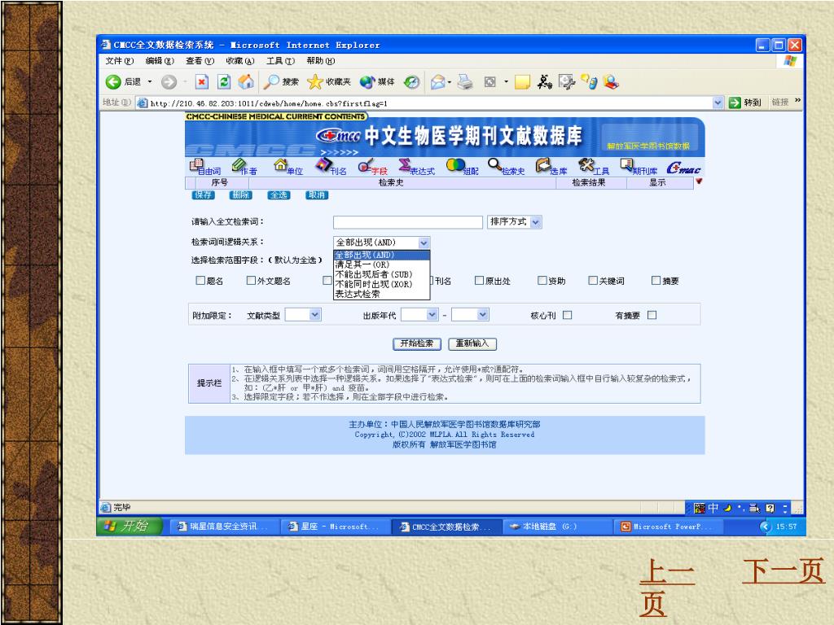This screenshot has width=834, height=625.
Task: Open the 工具 Tools menu in menu bar
Action: coord(280,60)
